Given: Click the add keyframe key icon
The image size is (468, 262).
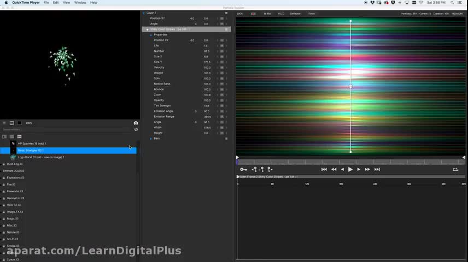Looking at the screenshot, I should coord(244,169).
